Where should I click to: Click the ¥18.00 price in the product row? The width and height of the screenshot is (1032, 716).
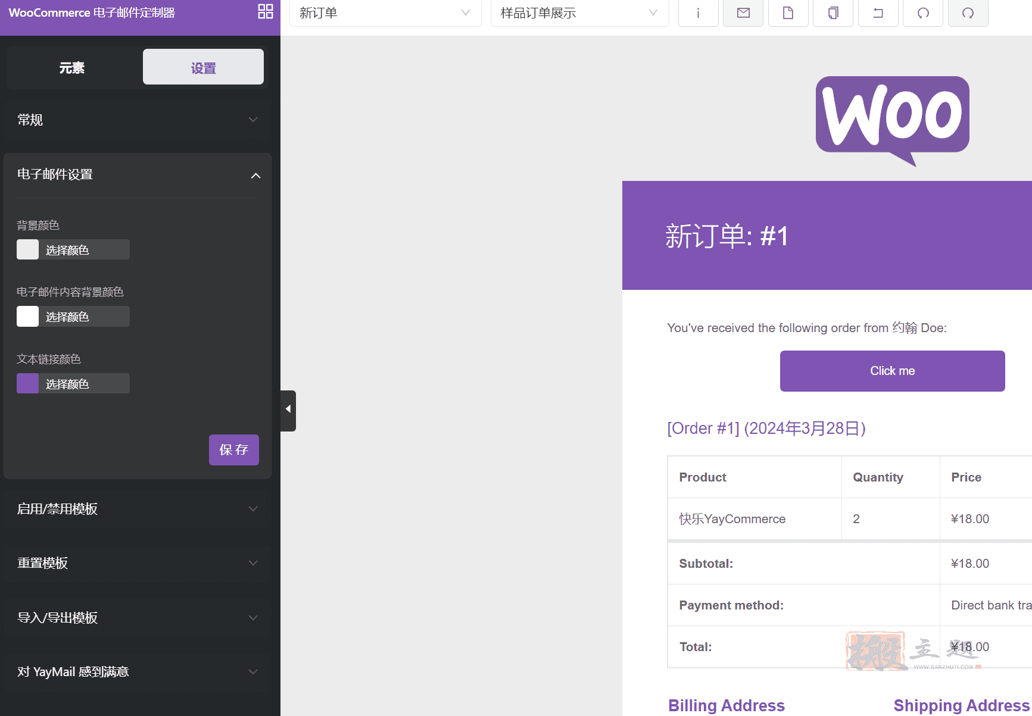click(970, 519)
